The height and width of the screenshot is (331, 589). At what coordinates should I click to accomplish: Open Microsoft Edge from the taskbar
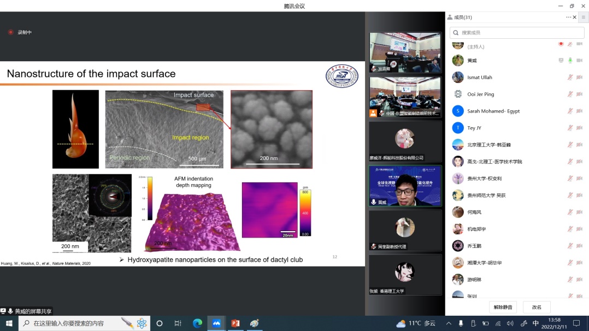(x=197, y=323)
